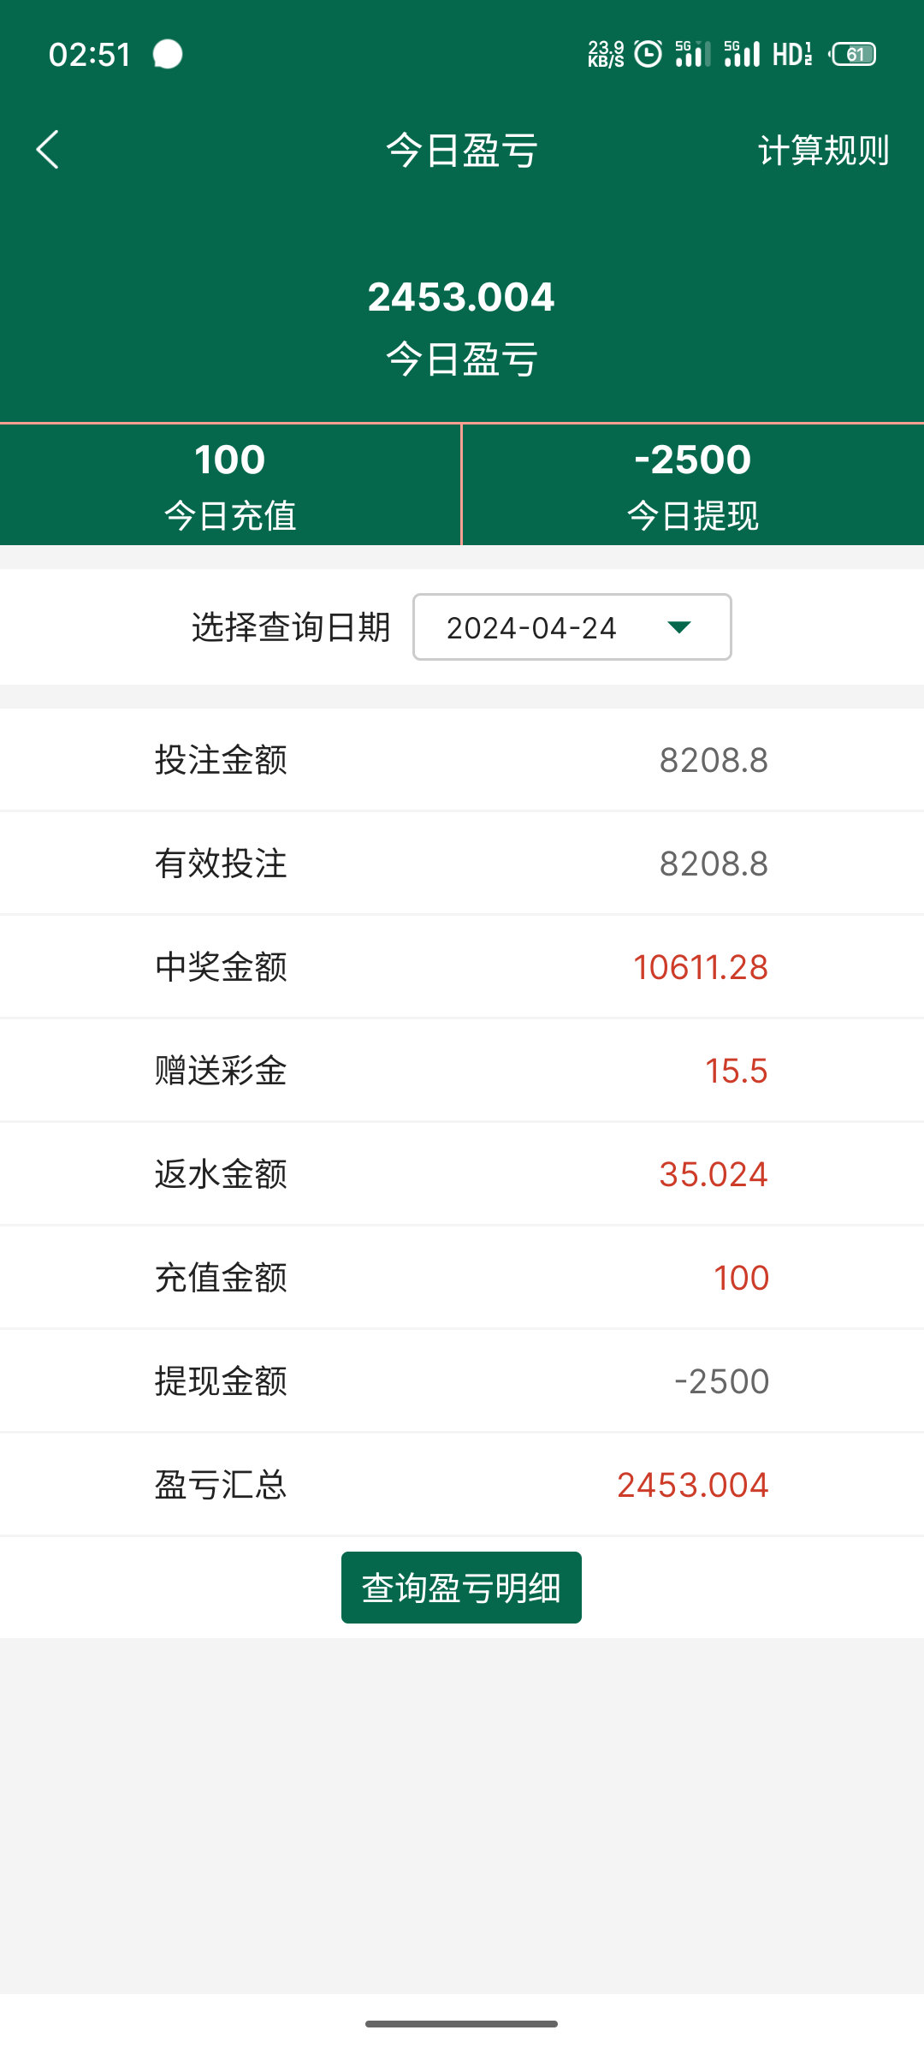Screen dimensions: 924x2054
Task: Tap the 返水金额 row
Action: pos(462,1174)
